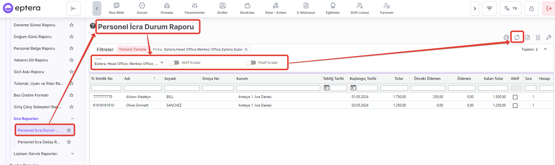Export the table using the Excel icon
The width and height of the screenshot is (555, 165).
click(x=527, y=37)
